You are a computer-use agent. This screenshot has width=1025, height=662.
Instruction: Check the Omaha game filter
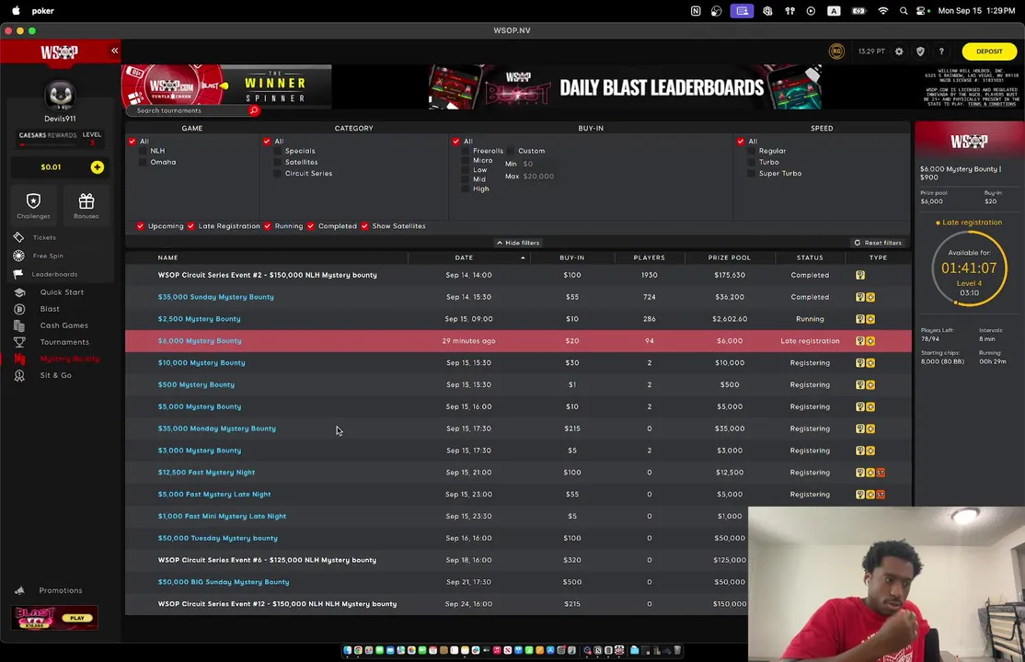[x=143, y=162]
